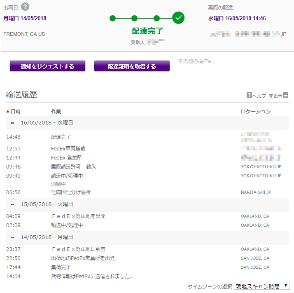Screen dimensions: 294x293
Task: Click the green delivered checkmark circle
Action: pos(178,18)
